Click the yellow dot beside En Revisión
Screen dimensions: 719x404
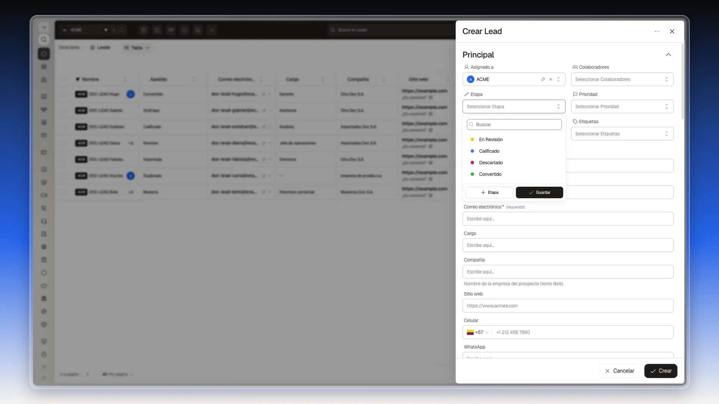coord(472,140)
